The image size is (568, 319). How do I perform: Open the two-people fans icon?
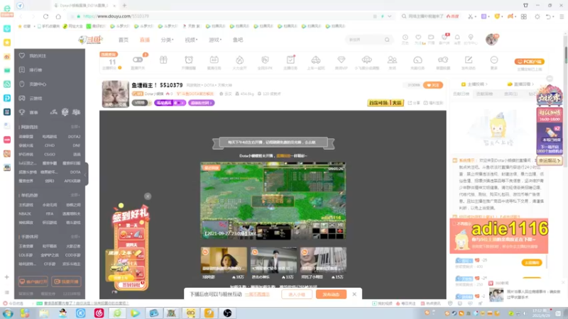coord(392,60)
